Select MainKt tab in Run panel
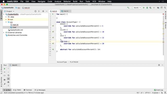 15,65
